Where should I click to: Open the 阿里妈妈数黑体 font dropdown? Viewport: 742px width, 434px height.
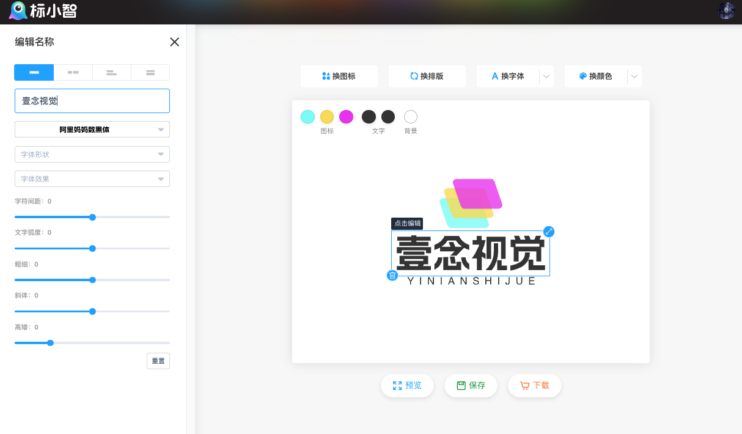[92, 129]
